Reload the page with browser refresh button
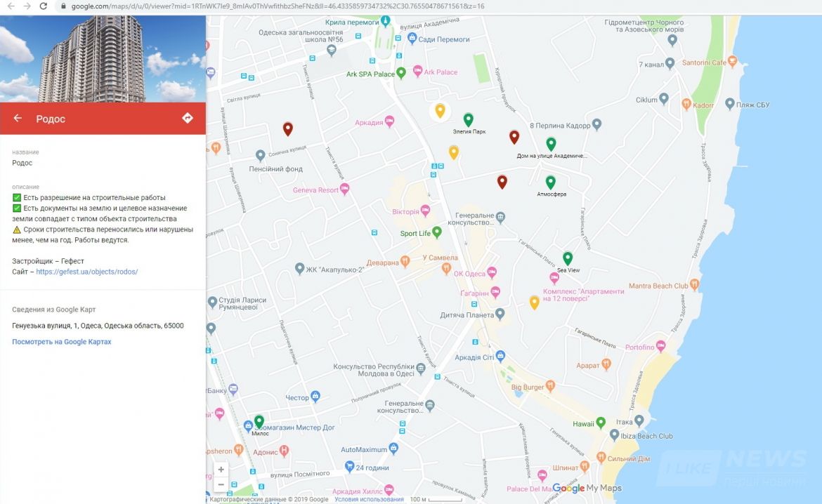This screenshot has width=822, height=504. (x=44, y=6)
